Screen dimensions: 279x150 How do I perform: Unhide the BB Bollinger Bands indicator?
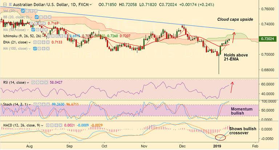(37, 17)
